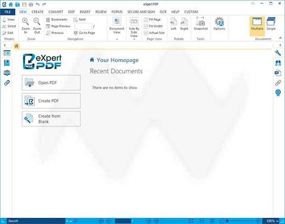Click the Zoom In magnifier icon
Image resolution: width=285 pixels, height=224 pixels.
tap(26, 22)
